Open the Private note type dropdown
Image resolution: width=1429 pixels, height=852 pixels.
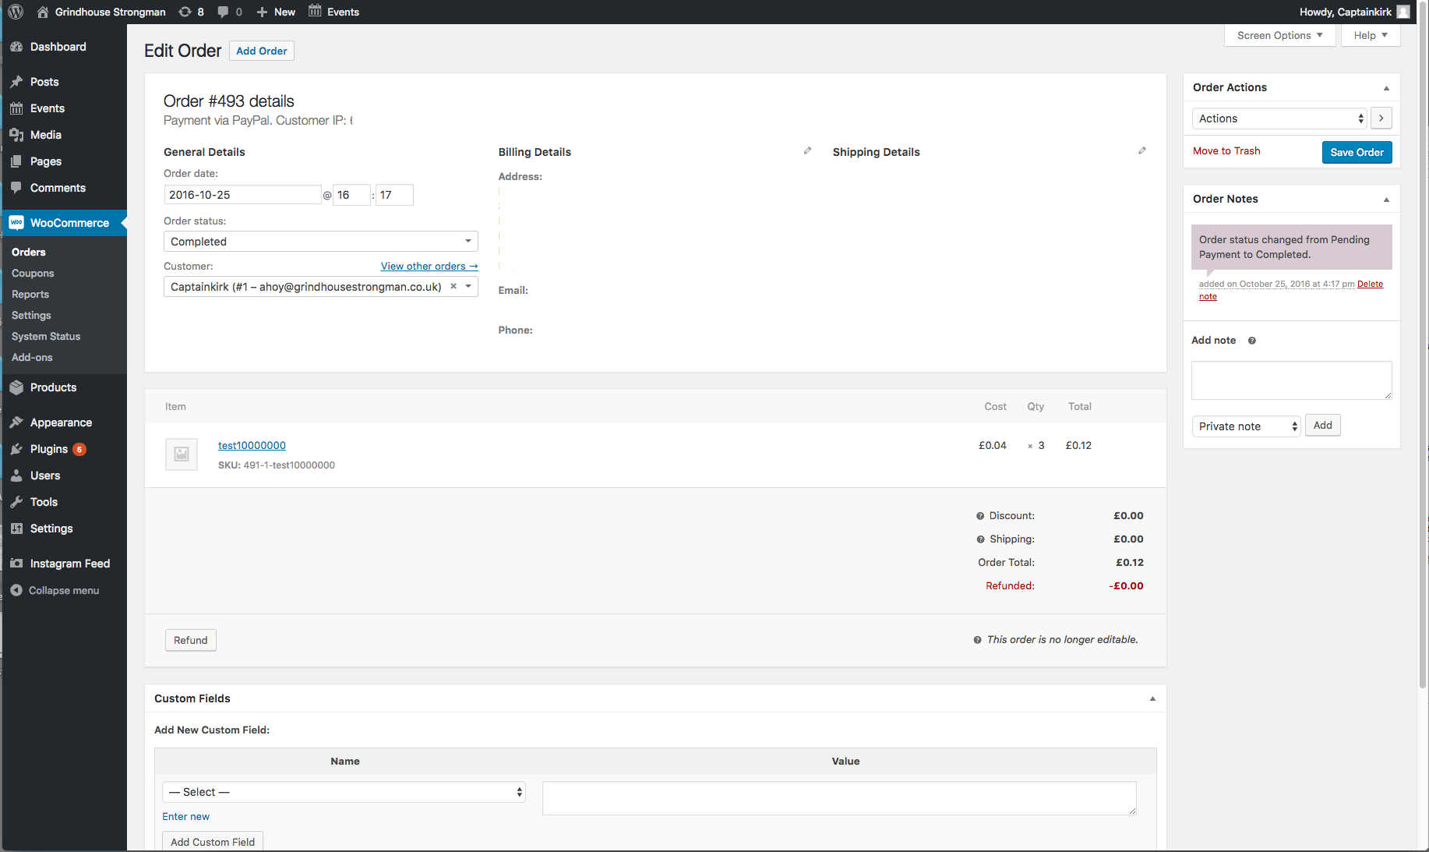[1246, 426]
